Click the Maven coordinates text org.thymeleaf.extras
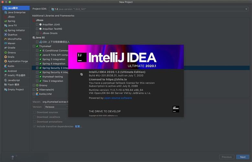The width and height of the screenshot is (252, 162). click(55, 102)
